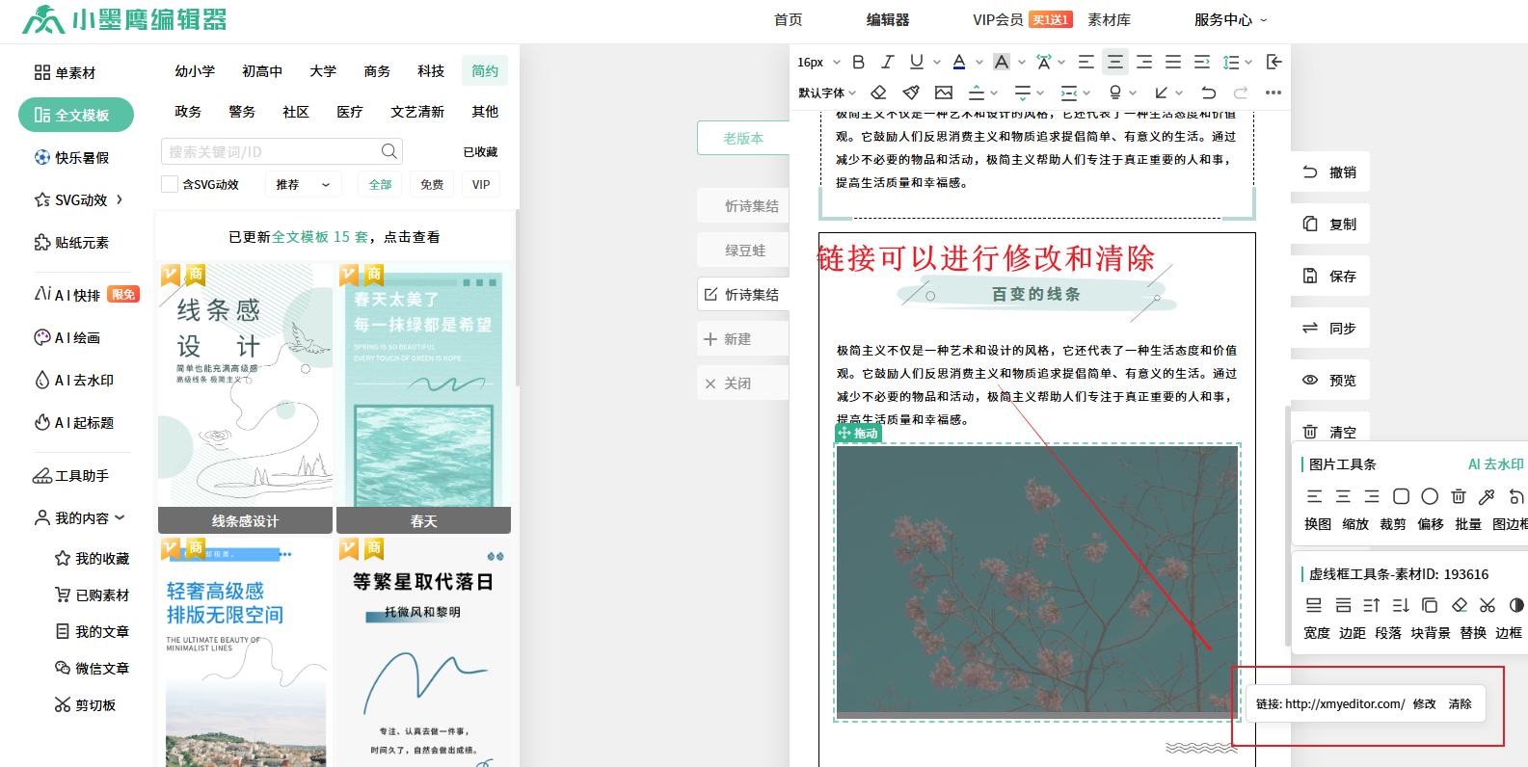Screen dimensions: 1528x767
Task: Click the collapse panel arrow icon
Action: click(x=1273, y=62)
